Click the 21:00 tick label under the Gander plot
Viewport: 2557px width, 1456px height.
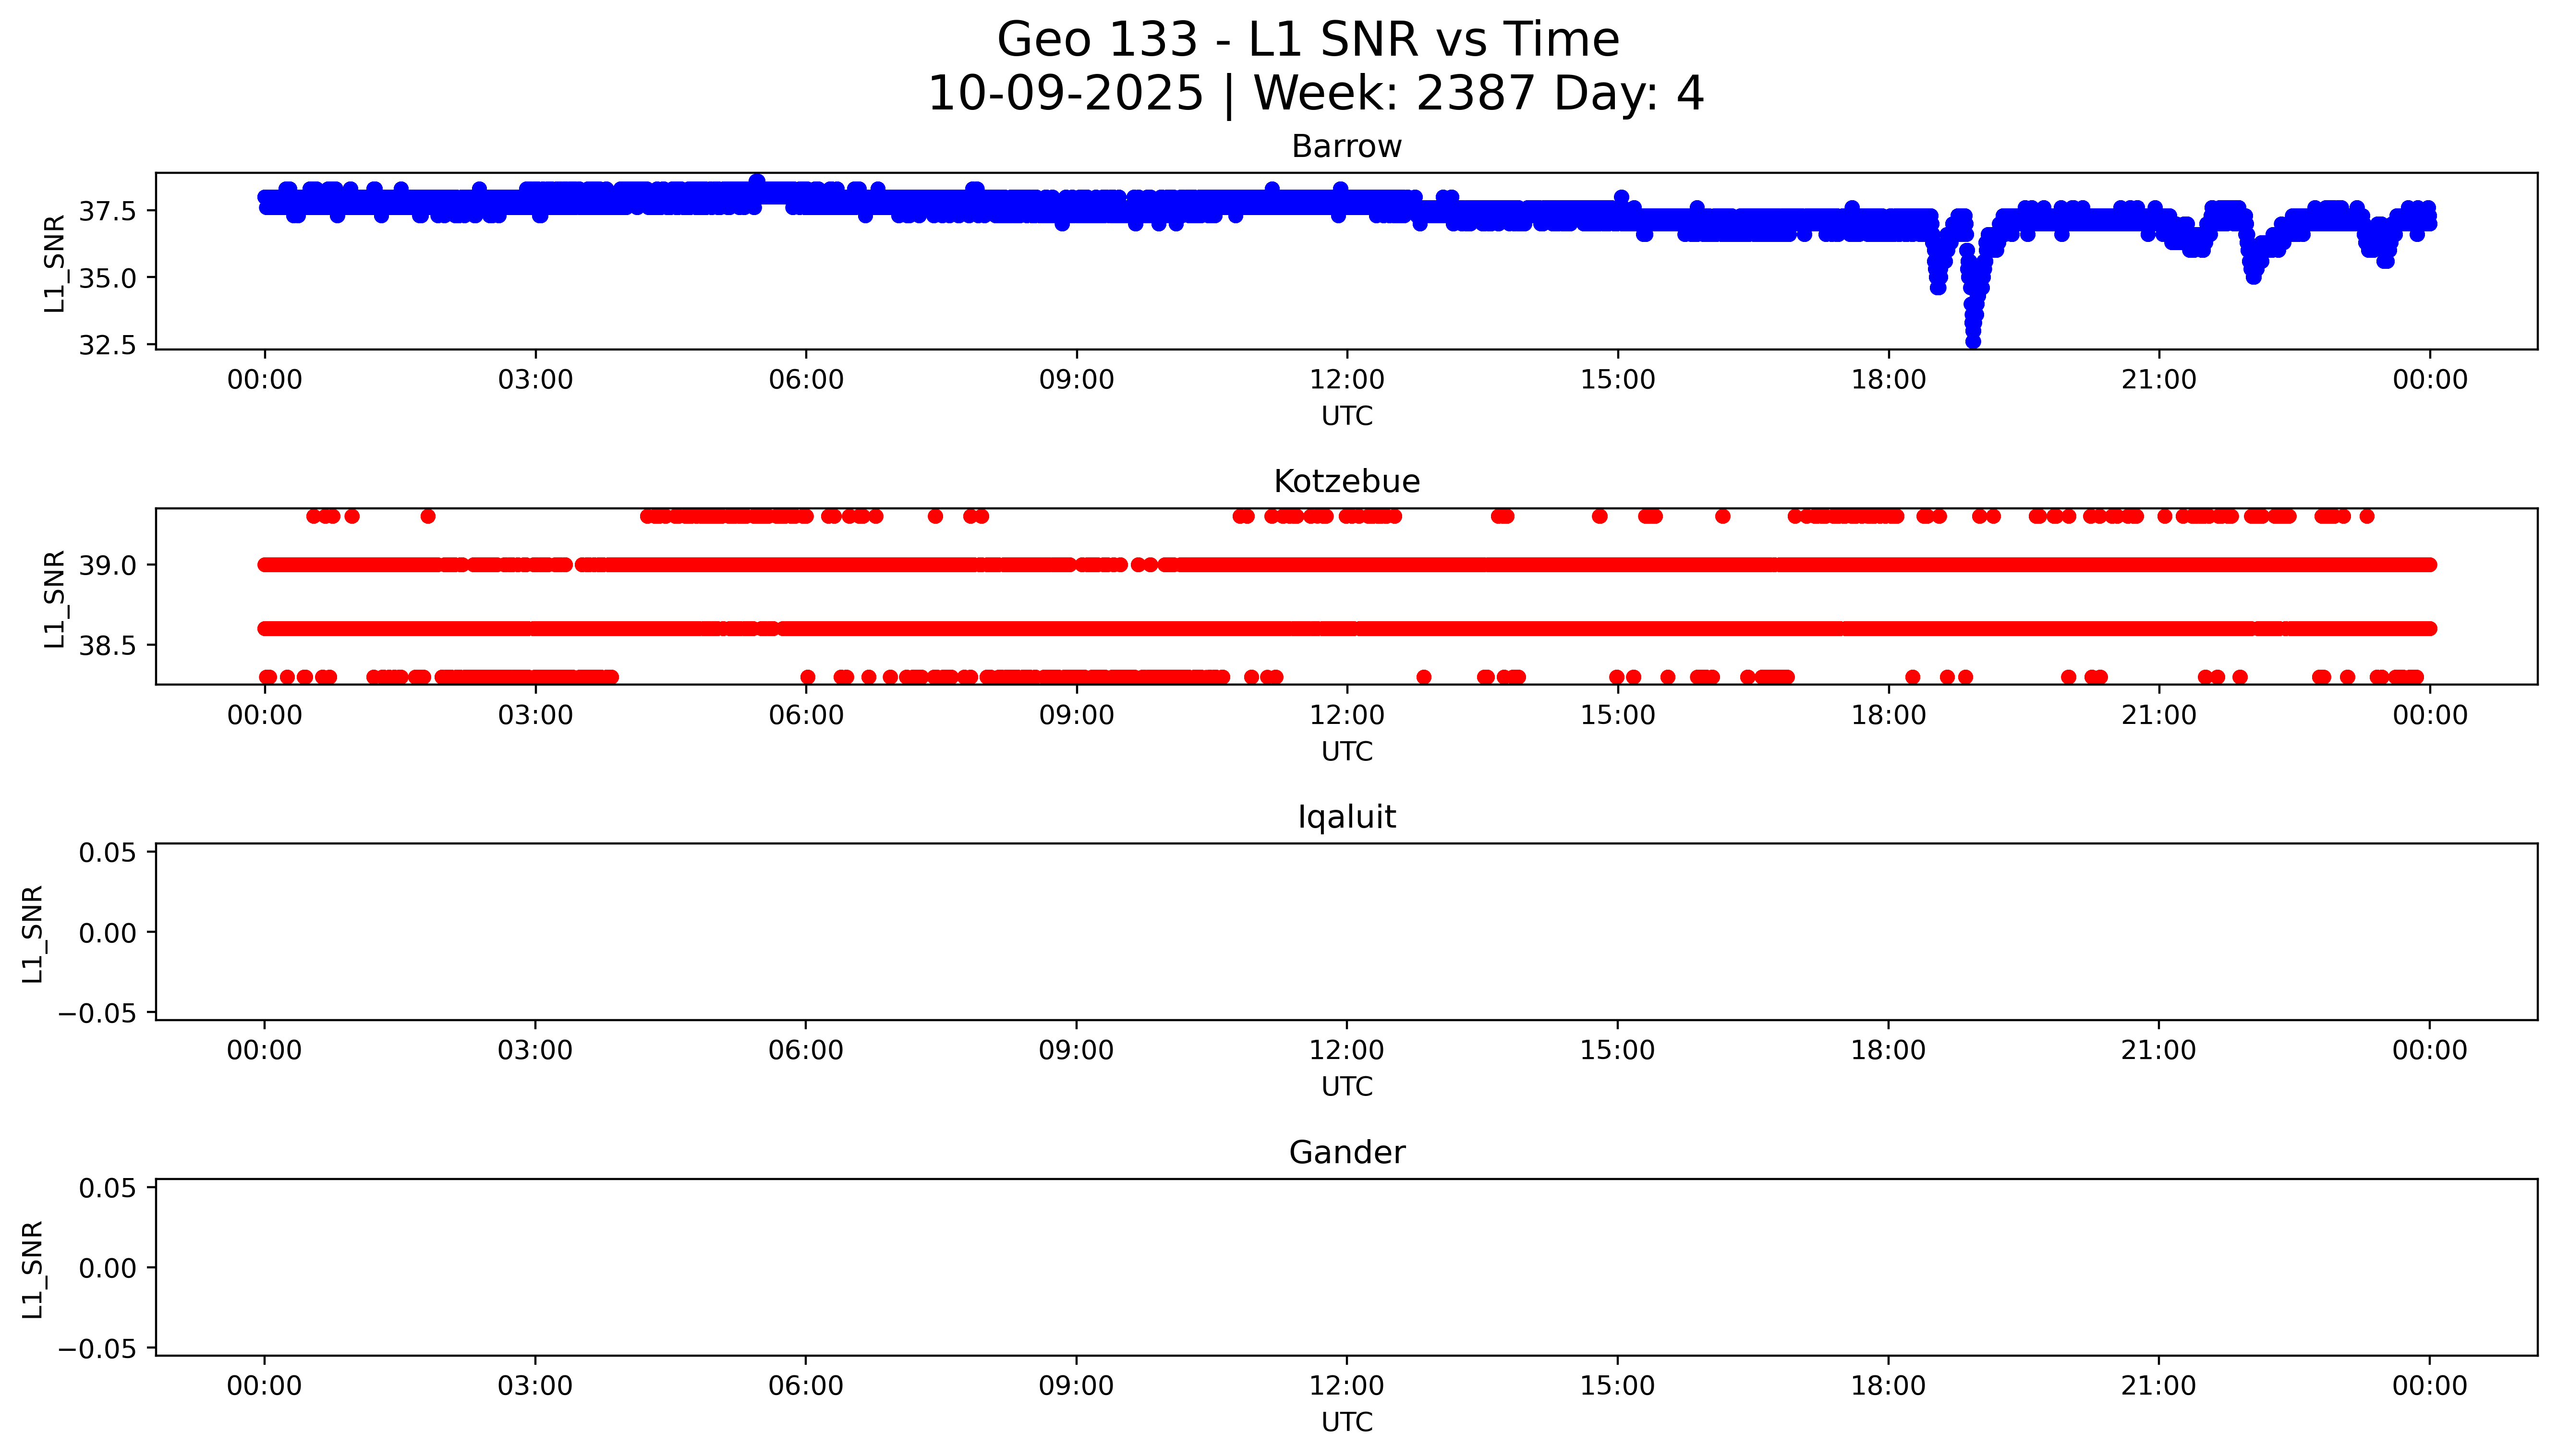click(2158, 1386)
